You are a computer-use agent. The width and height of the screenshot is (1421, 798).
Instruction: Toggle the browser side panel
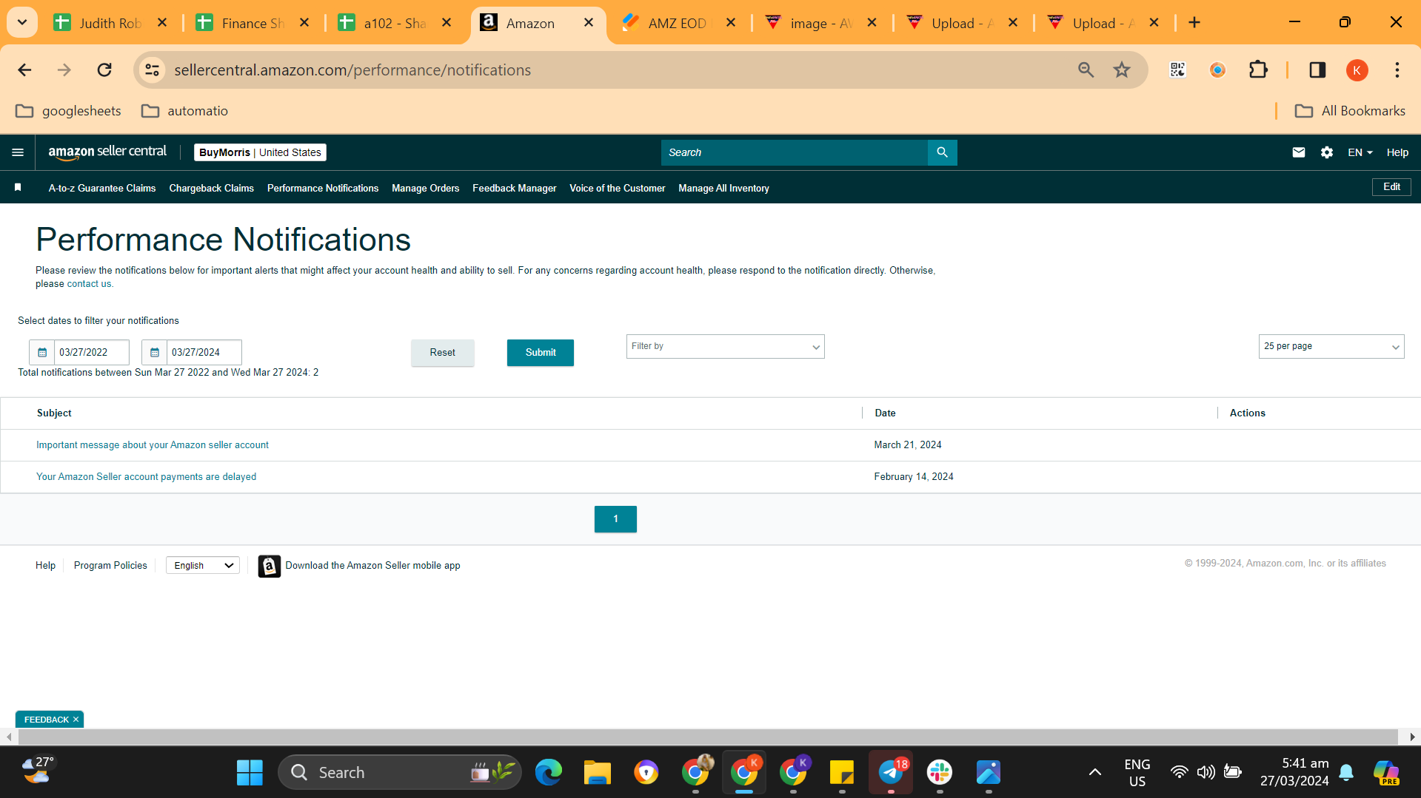tap(1317, 70)
